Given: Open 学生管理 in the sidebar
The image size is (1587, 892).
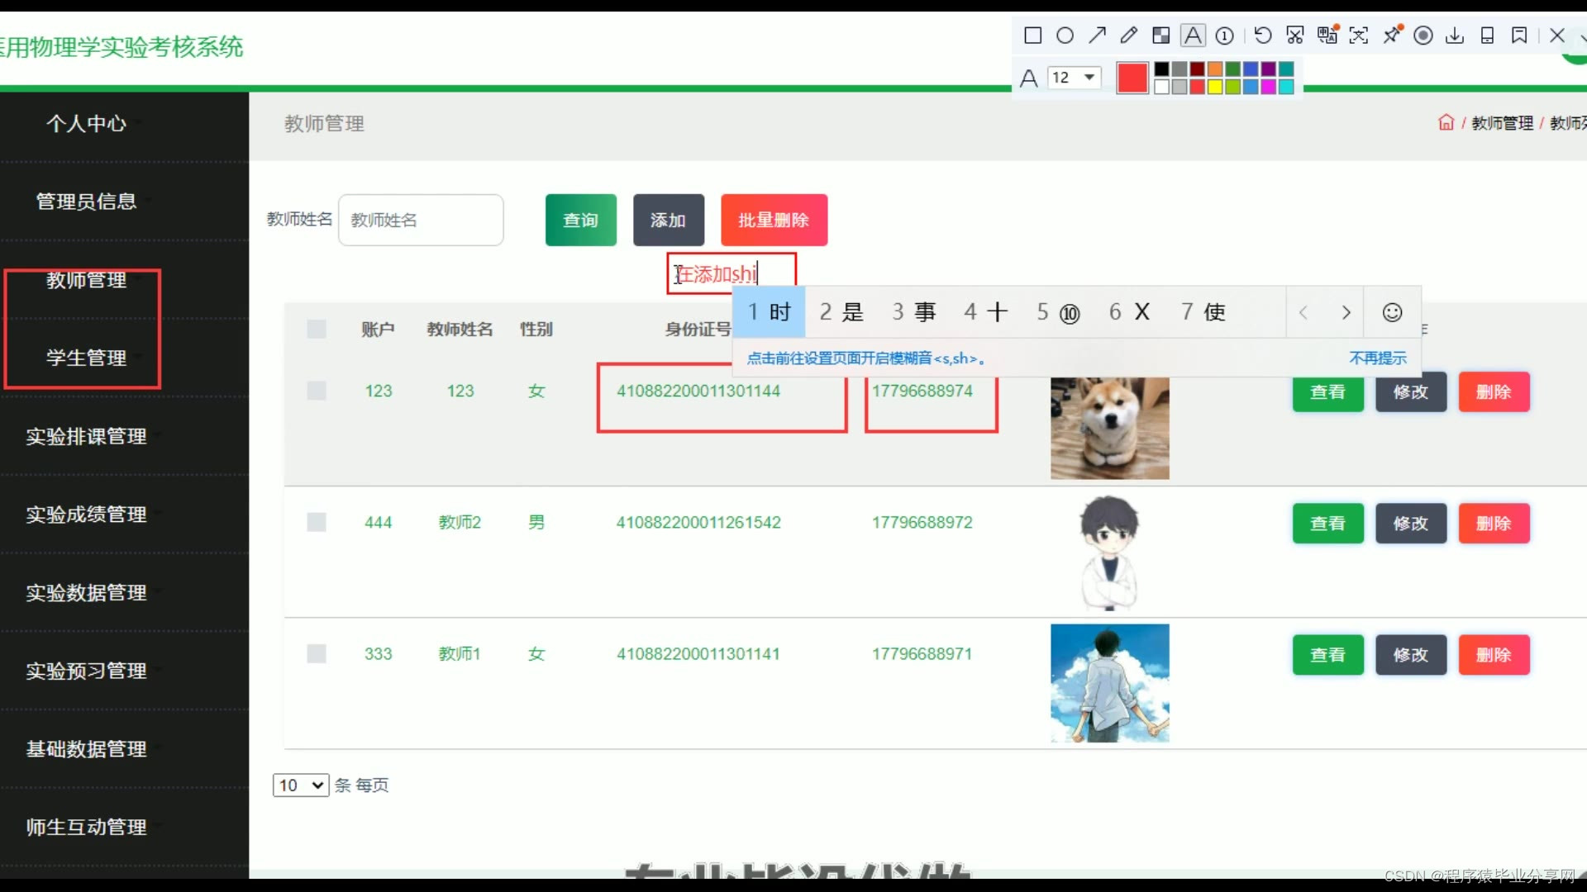Looking at the screenshot, I should [x=86, y=358].
